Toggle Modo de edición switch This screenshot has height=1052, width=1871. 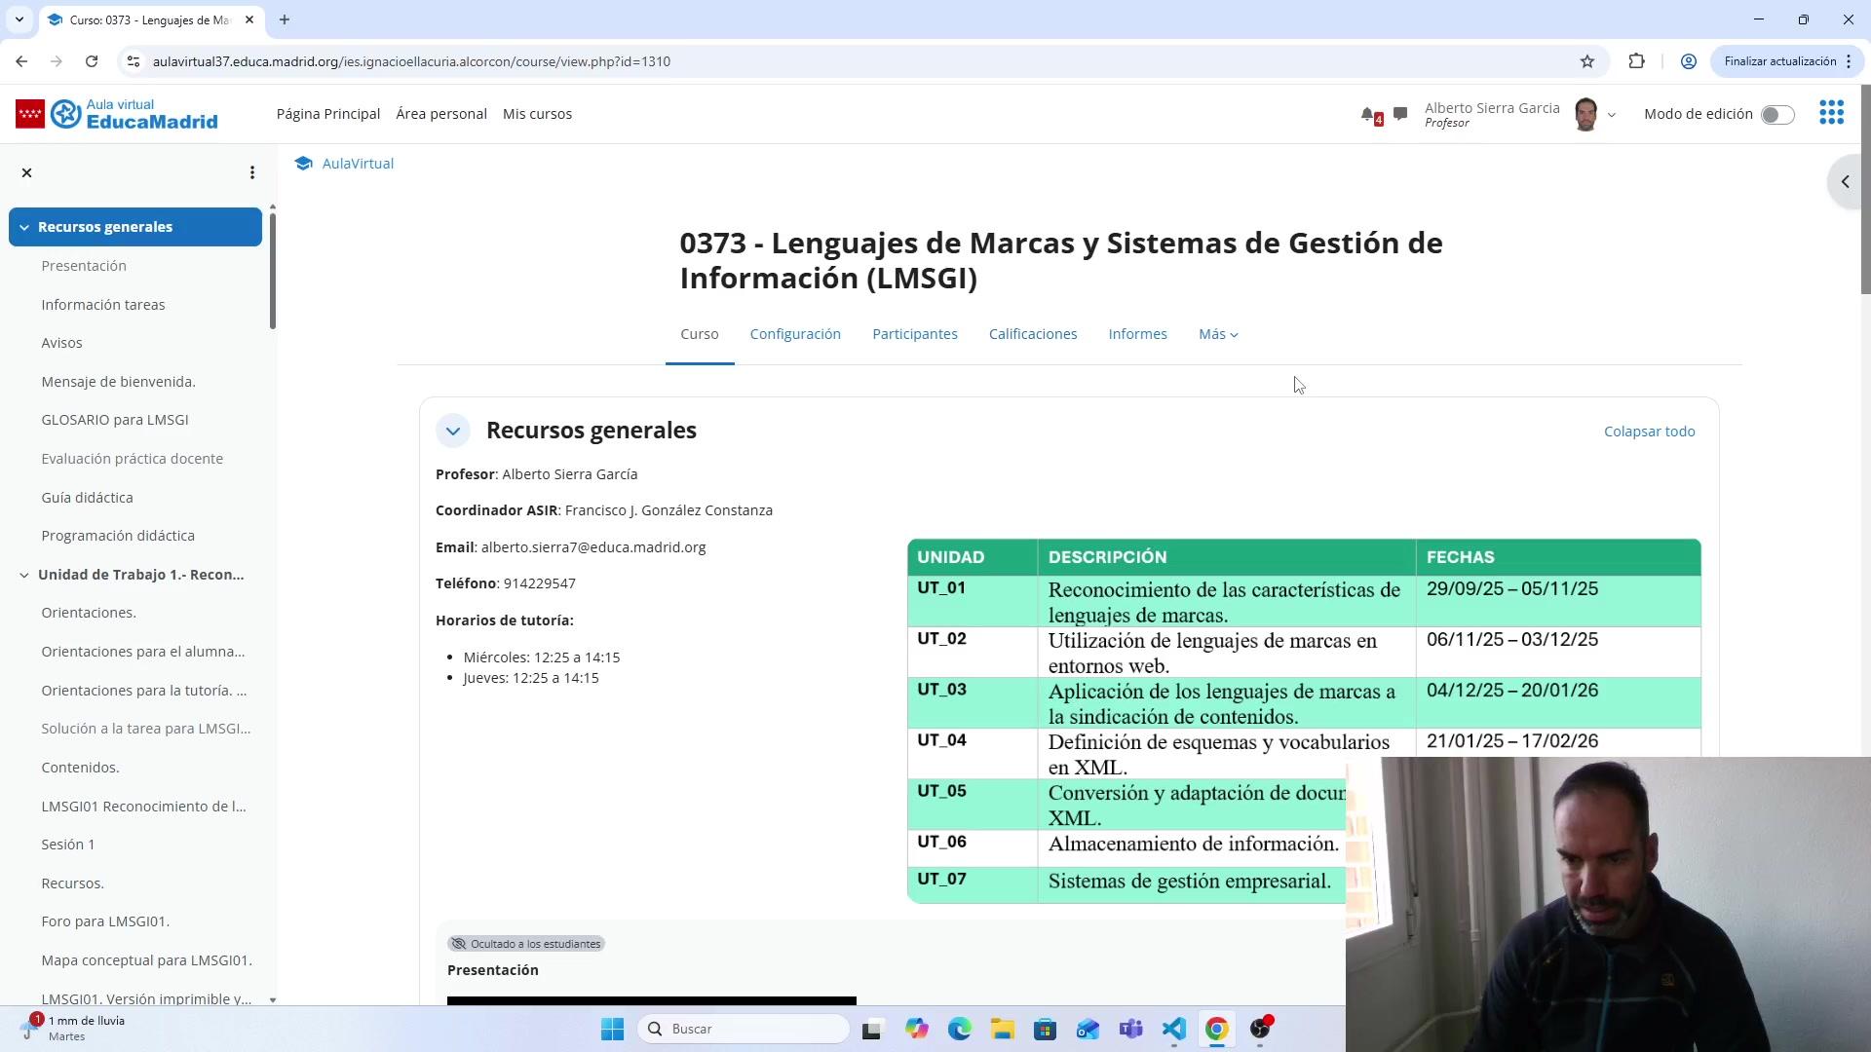point(1776,114)
